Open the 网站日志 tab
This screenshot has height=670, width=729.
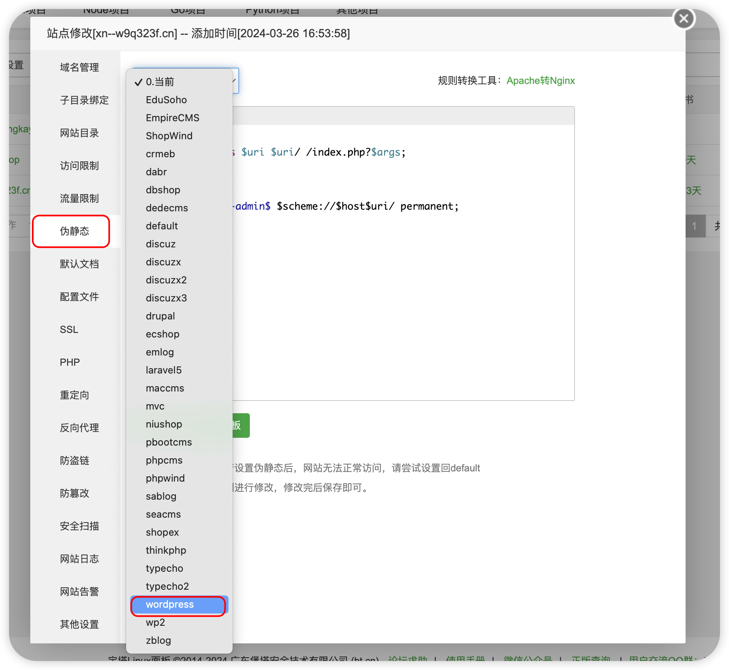pos(79,559)
